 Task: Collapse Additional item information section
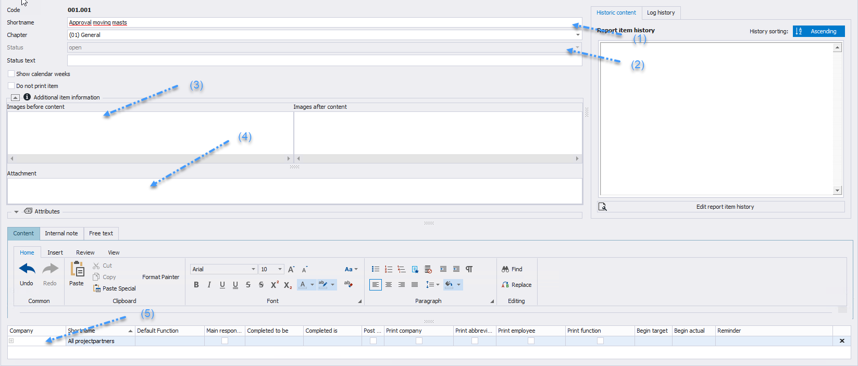[x=15, y=97]
